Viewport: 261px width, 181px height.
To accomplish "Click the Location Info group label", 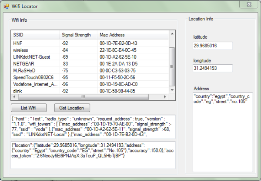I will (x=201, y=19).
